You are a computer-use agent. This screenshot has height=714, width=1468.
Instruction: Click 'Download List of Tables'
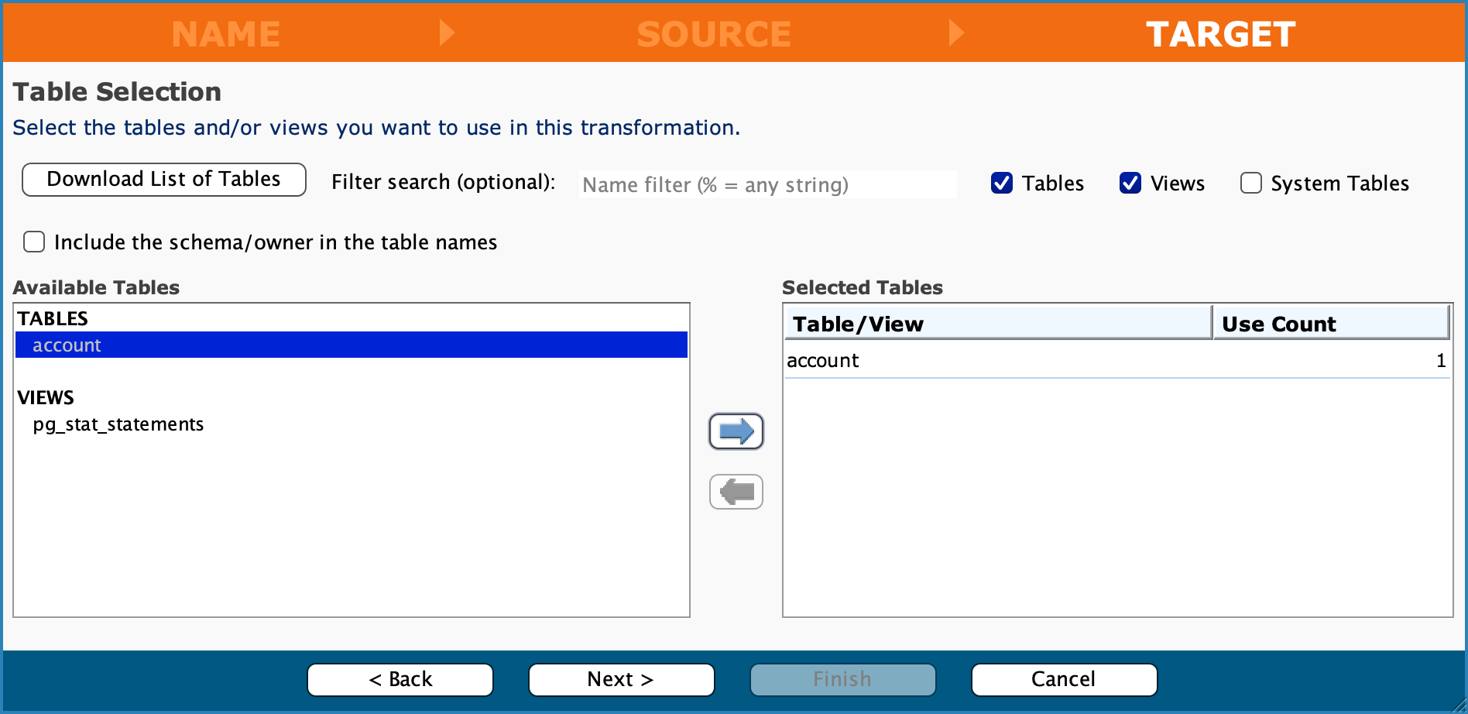163,179
